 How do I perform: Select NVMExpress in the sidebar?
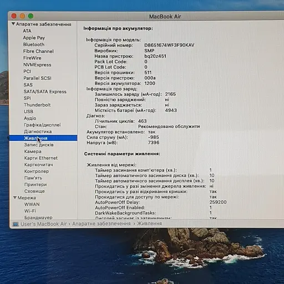37,65
